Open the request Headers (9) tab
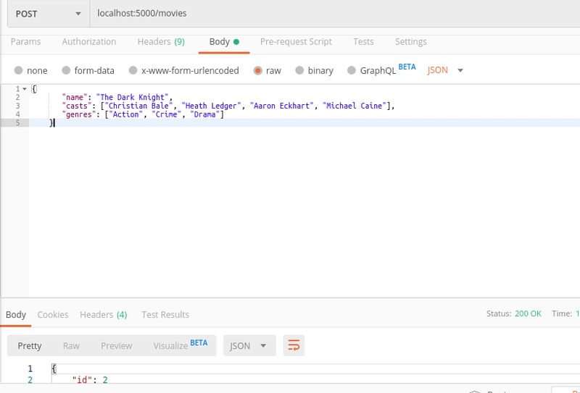Image resolution: width=580 pixels, height=393 pixels. click(x=161, y=42)
